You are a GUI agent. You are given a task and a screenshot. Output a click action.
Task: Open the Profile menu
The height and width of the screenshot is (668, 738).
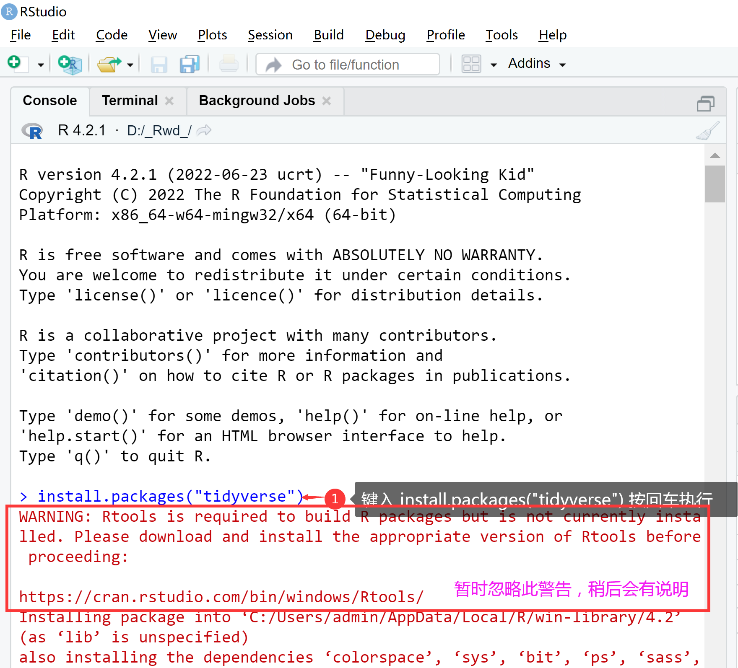446,35
